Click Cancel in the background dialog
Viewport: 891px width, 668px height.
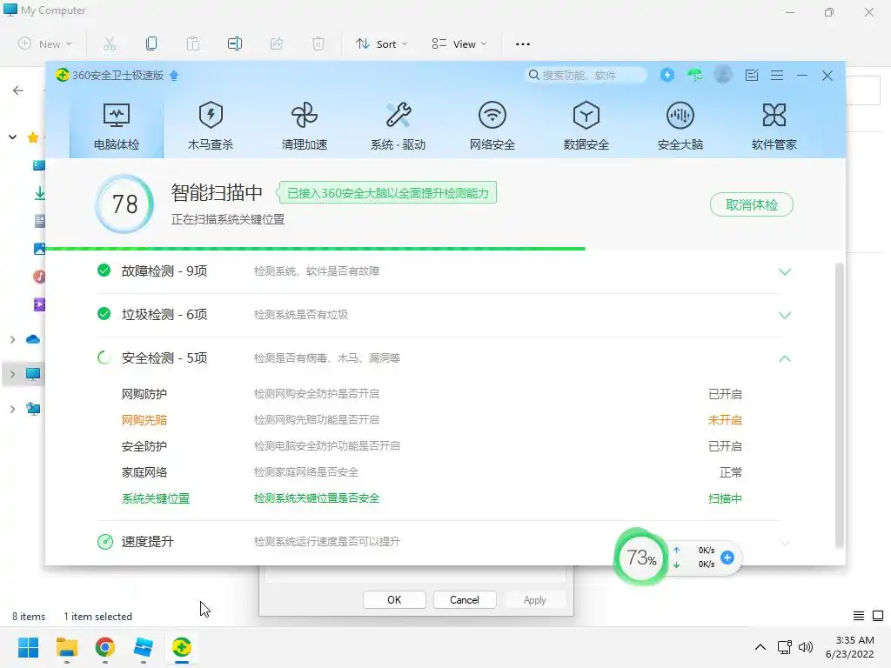pyautogui.click(x=465, y=600)
